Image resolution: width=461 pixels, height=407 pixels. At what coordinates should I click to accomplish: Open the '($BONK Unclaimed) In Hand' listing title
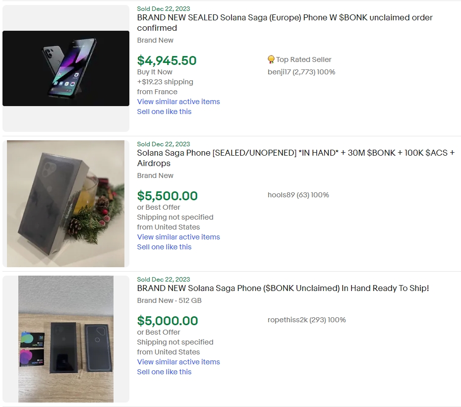pos(283,288)
